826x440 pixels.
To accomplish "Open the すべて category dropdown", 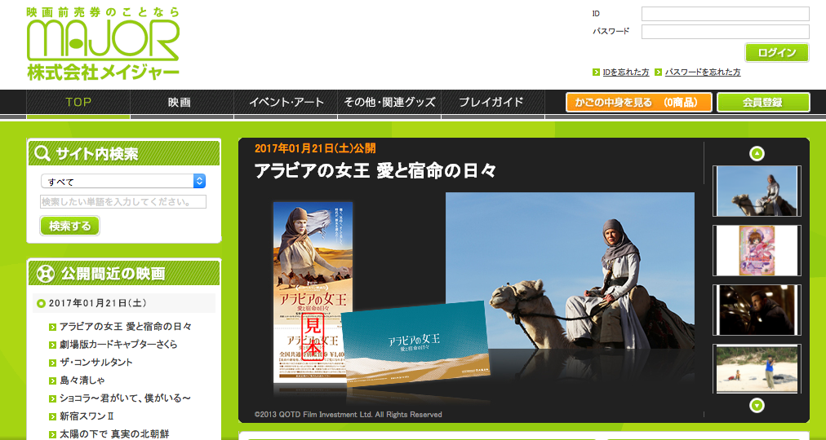I will tap(123, 182).
